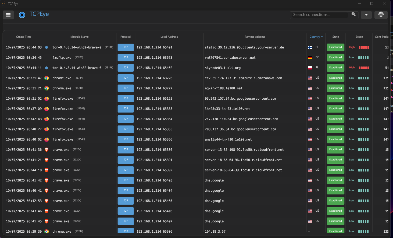The width and height of the screenshot is (393, 238).
Task: Select lhr25s33-in-f3.1e100.net remote address
Action: coord(227,109)
